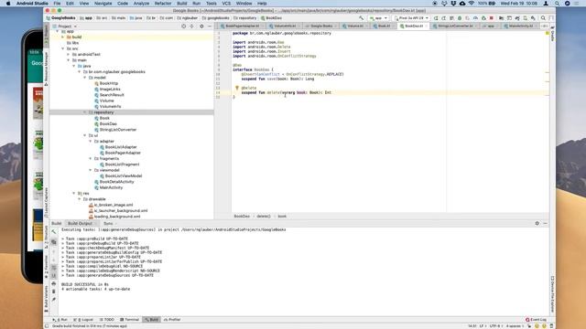Open Logcat tool window button

point(83,320)
